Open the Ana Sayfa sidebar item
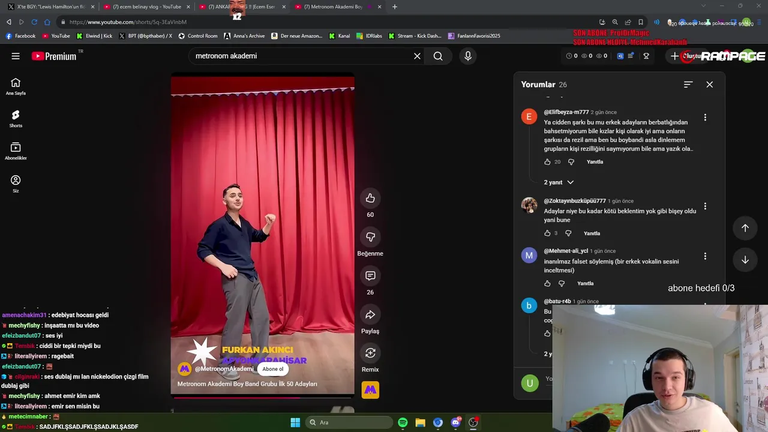The height and width of the screenshot is (432, 768). [x=16, y=87]
